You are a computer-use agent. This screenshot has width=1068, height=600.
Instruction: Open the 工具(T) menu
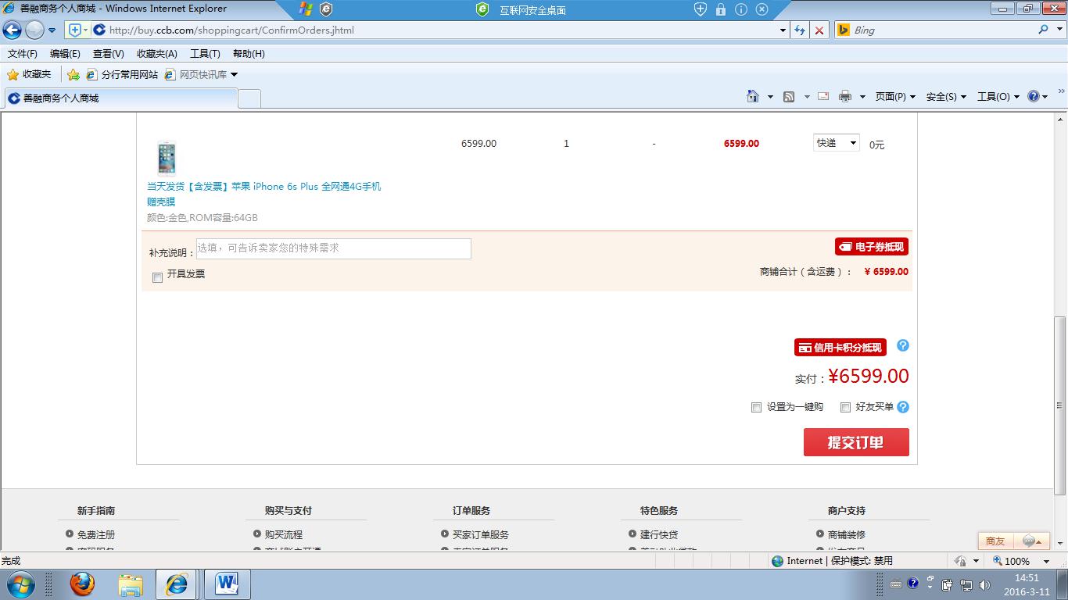coord(205,54)
